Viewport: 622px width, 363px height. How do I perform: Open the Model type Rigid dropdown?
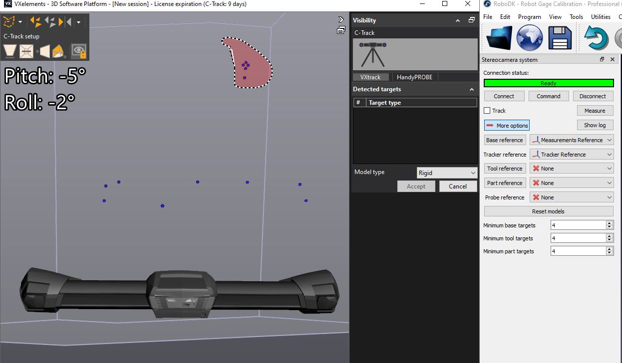pyautogui.click(x=447, y=172)
